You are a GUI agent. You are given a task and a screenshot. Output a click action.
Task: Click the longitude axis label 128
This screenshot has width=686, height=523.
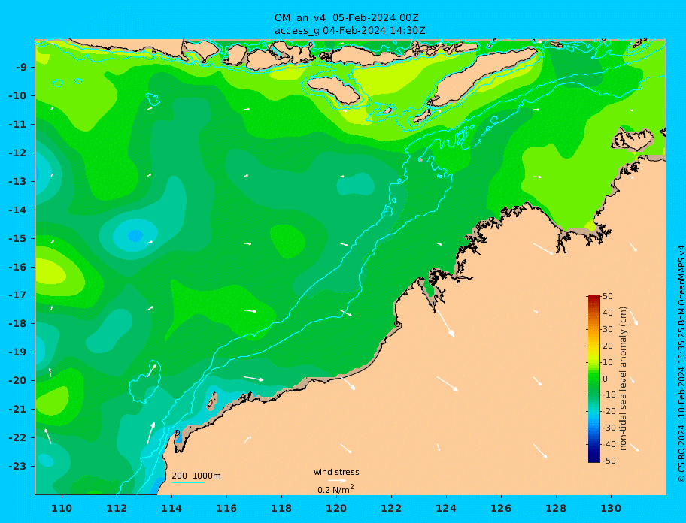[x=556, y=508]
